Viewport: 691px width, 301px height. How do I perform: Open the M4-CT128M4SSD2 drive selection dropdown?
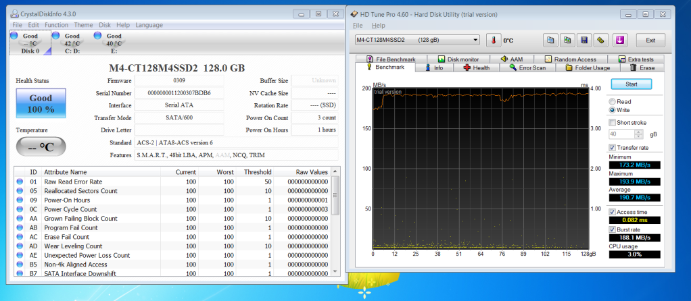click(416, 40)
